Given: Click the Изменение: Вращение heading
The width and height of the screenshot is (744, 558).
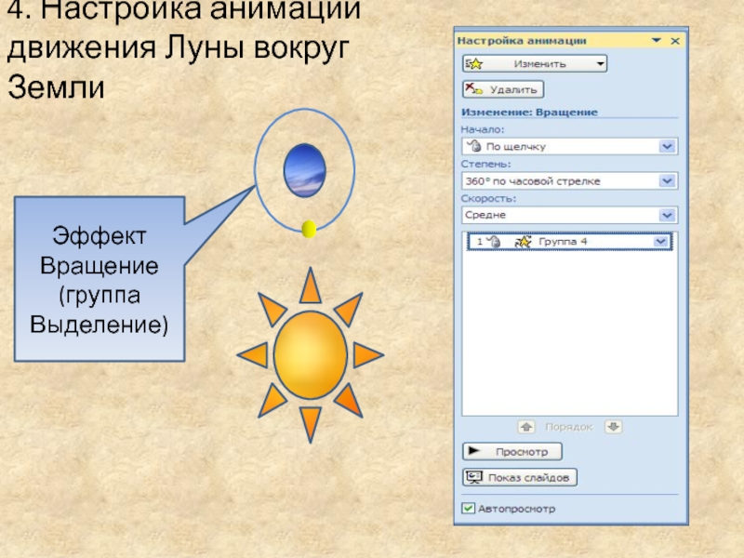Looking at the screenshot, I should pos(529,113).
